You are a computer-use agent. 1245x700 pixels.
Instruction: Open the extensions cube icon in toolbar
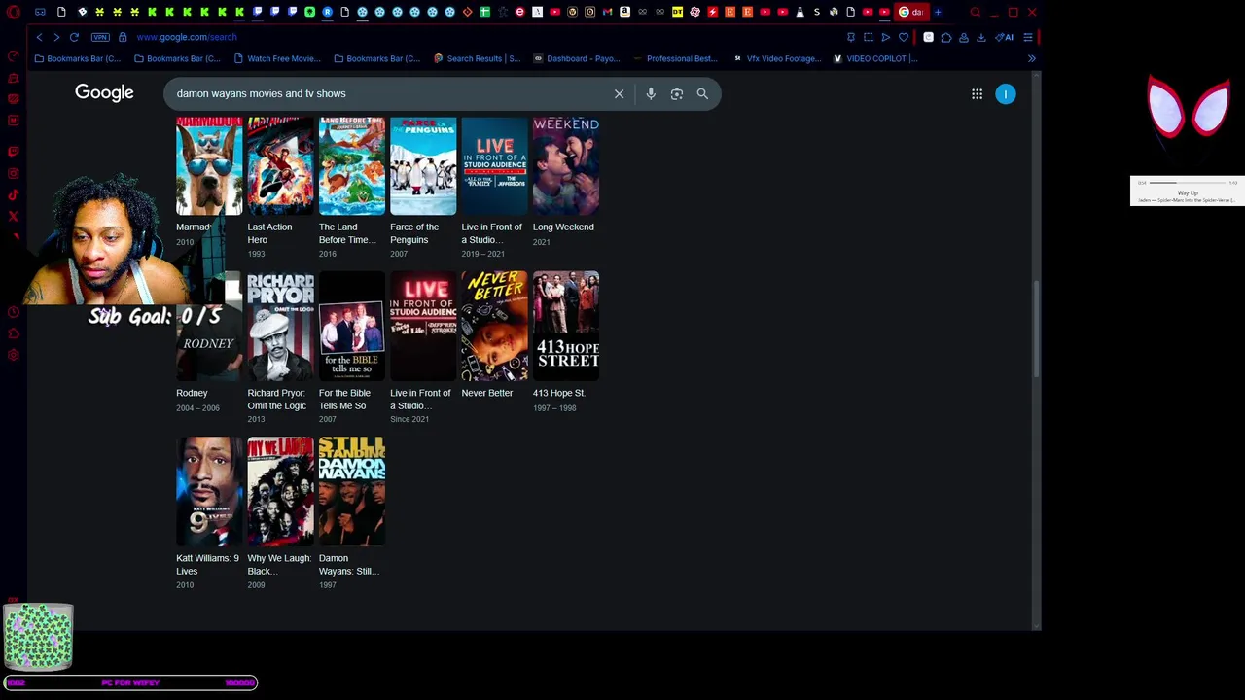pos(945,37)
